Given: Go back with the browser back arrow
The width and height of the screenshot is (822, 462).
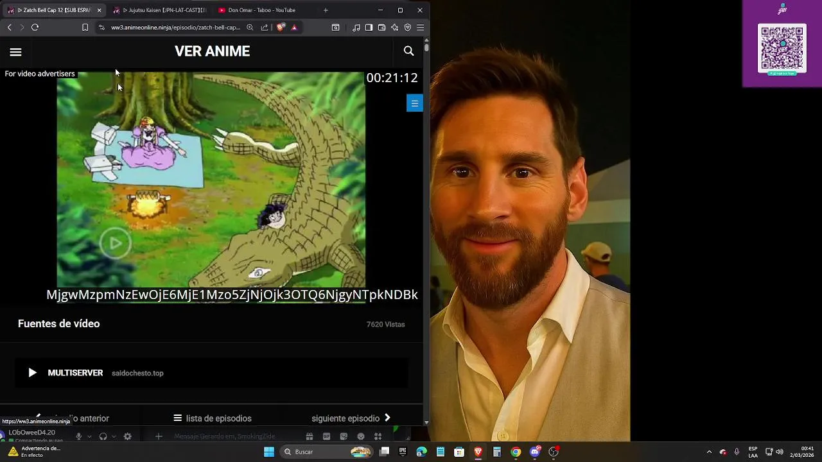Looking at the screenshot, I should (x=9, y=28).
